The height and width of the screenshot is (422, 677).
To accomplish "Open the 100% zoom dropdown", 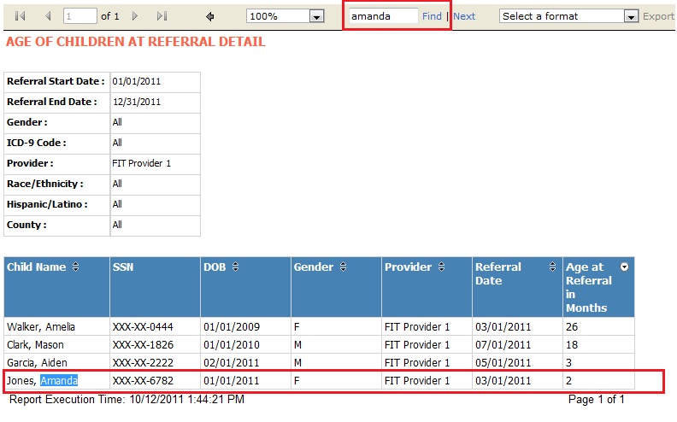I will tap(316, 17).
